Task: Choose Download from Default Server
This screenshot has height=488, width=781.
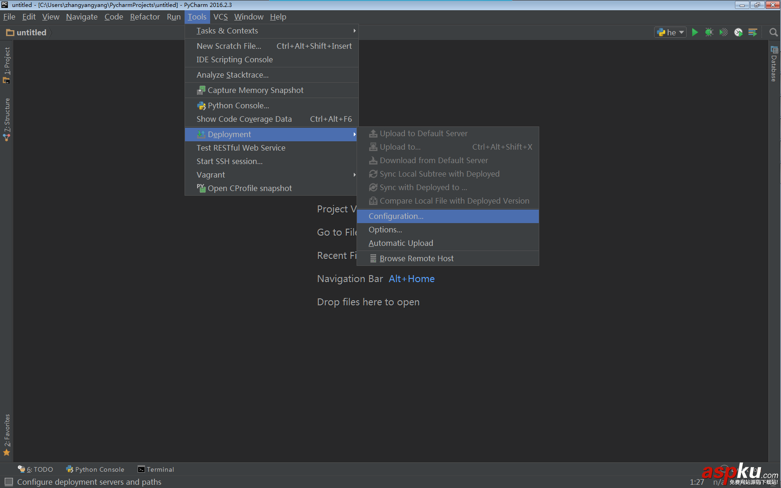Action: [448, 160]
